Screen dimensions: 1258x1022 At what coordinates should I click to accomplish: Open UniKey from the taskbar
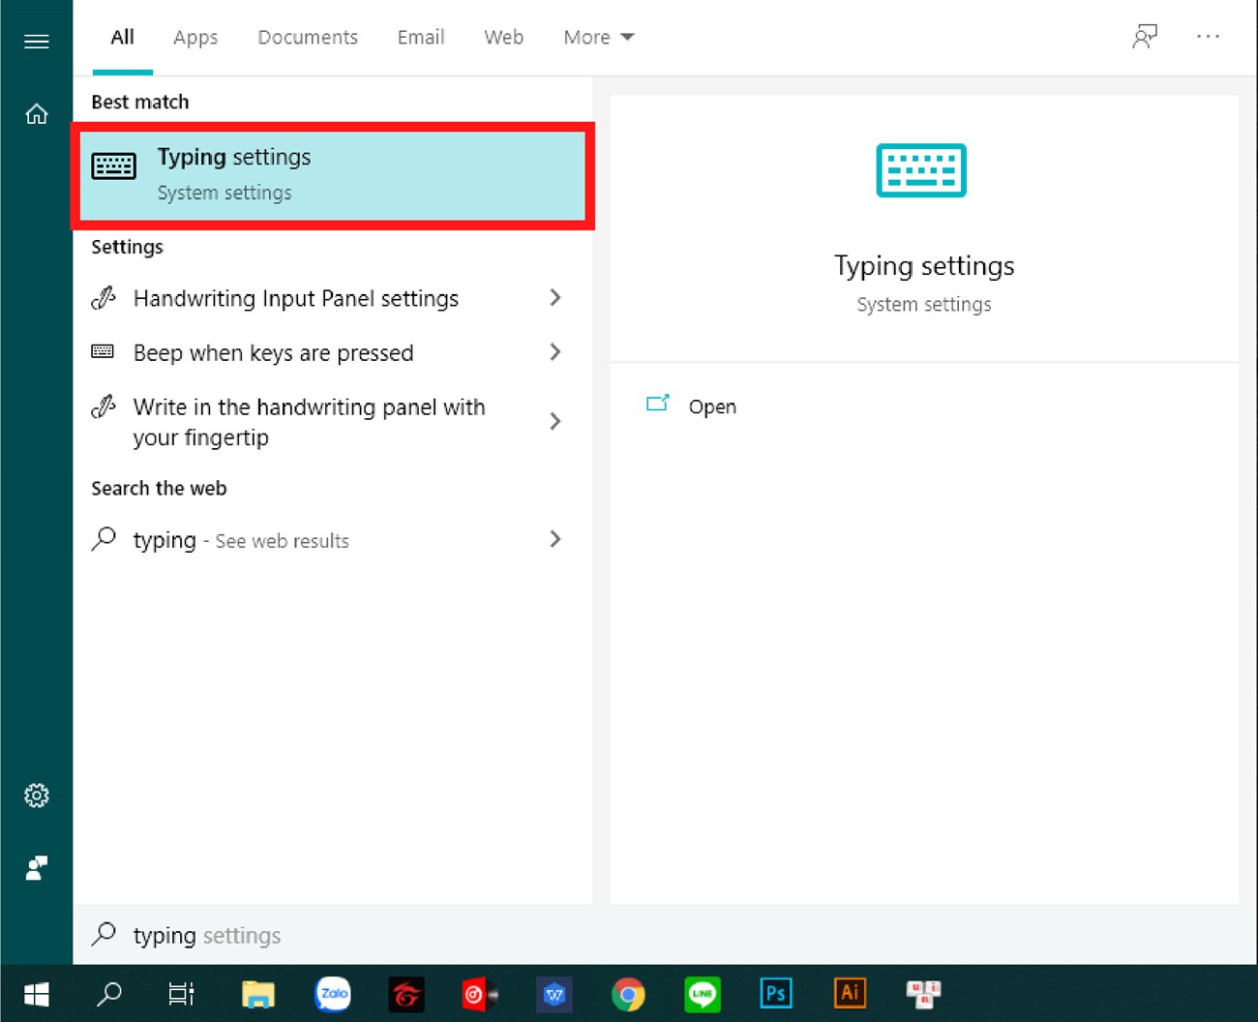tap(922, 994)
